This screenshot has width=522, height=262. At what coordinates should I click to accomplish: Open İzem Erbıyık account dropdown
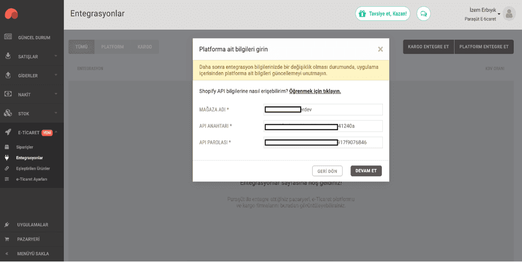pyautogui.click(x=482, y=14)
